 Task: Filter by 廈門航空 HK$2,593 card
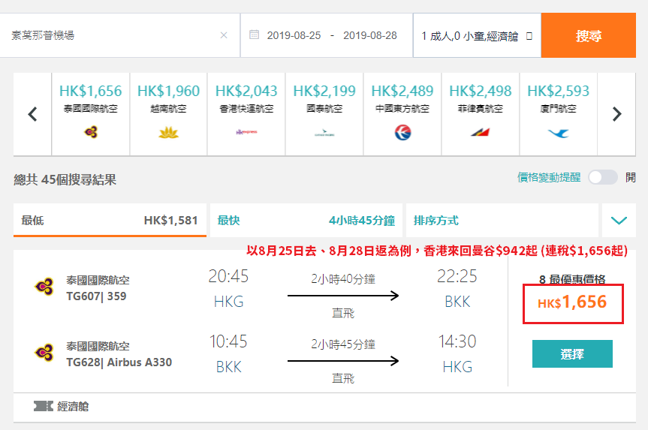click(559, 114)
